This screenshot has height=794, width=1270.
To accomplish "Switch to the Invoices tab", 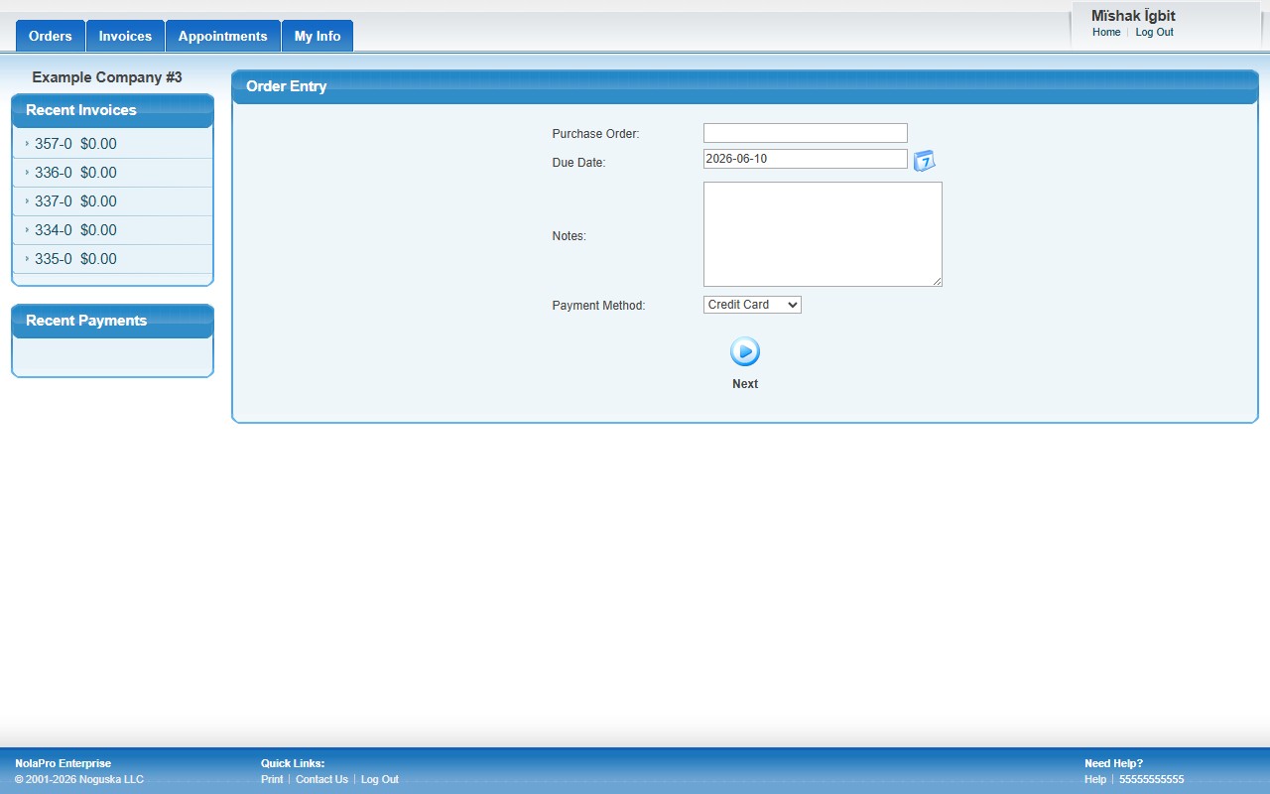I will click(x=125, y=36).
